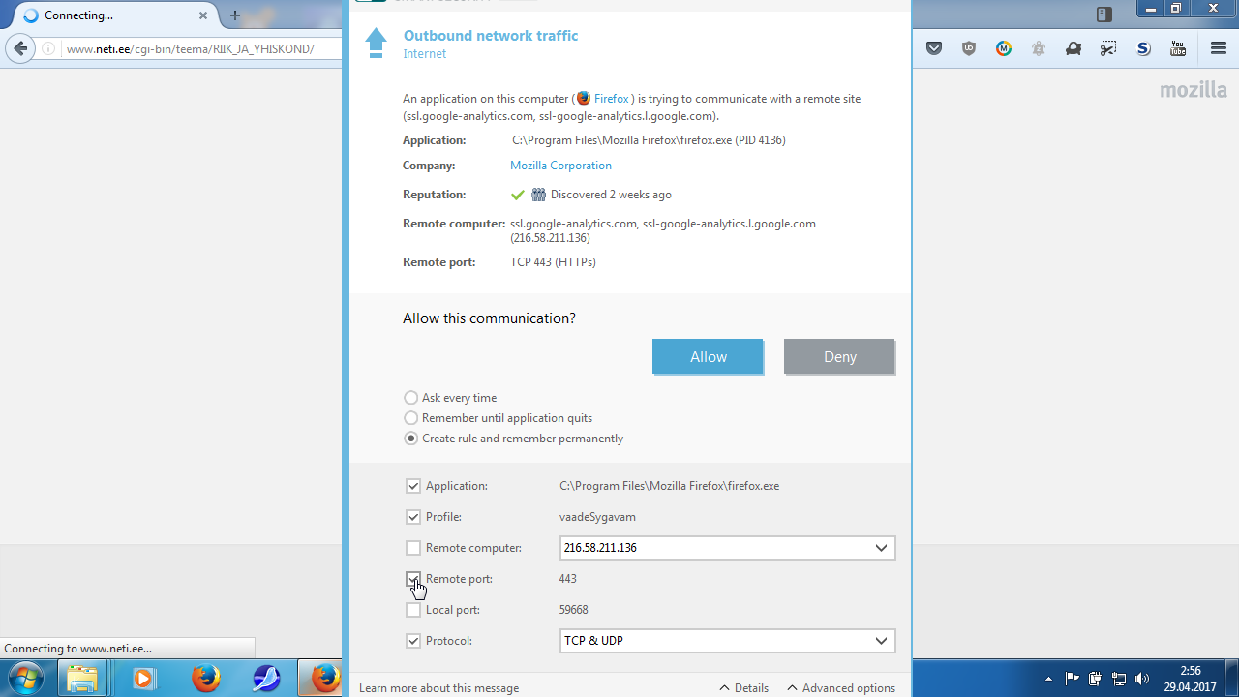Click the reader sidebar icon in title bar

point(1104,14)
